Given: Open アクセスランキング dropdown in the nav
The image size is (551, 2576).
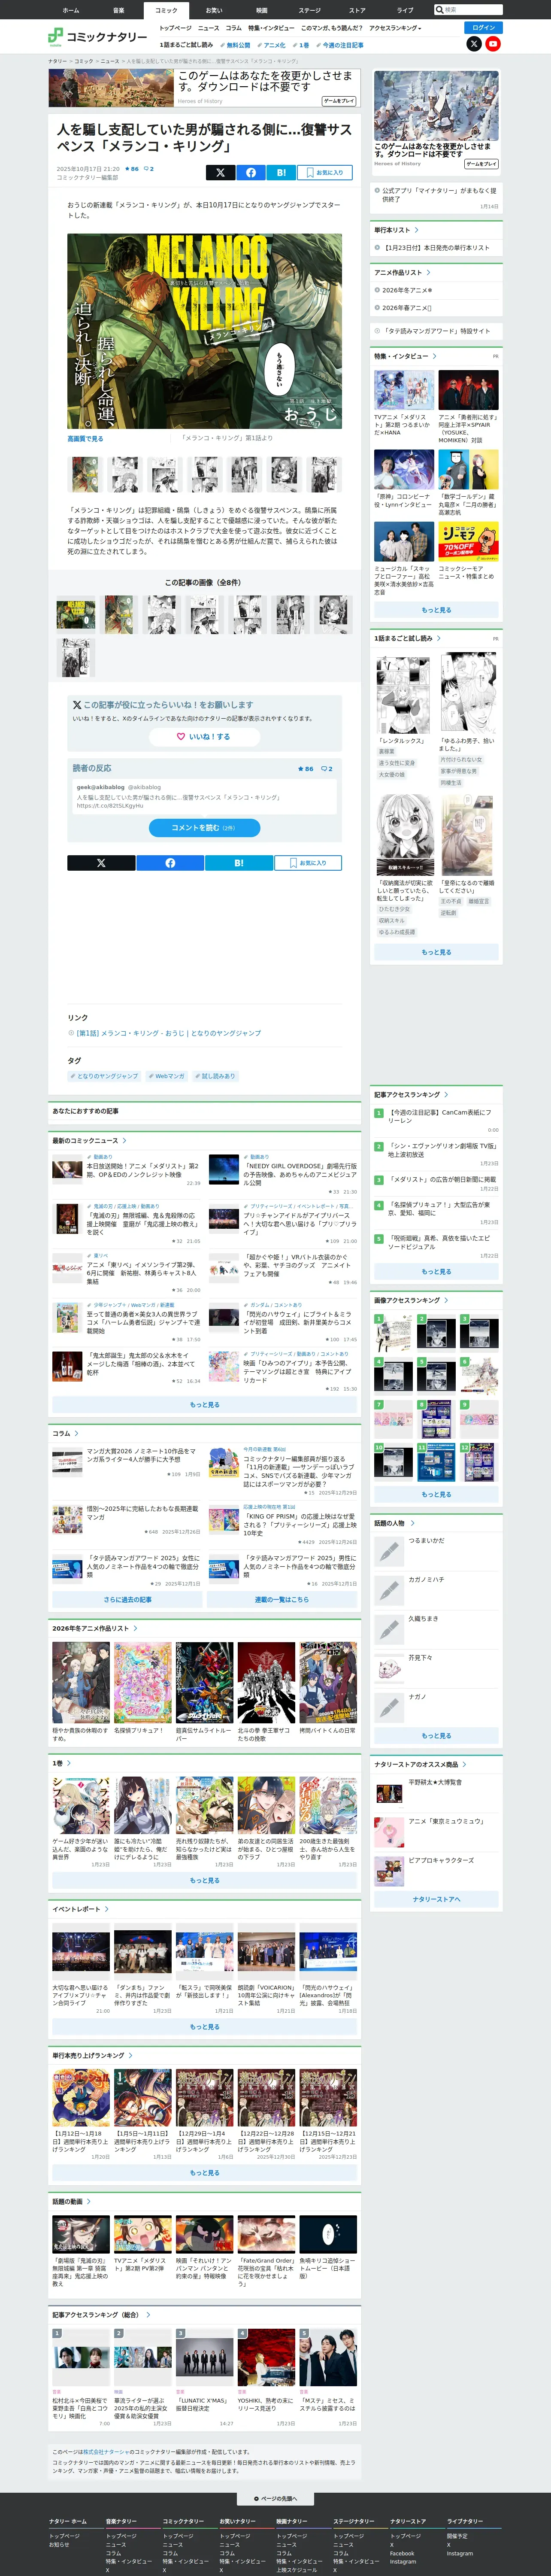Looking at the screenshot, I should [x=395, y=28].
